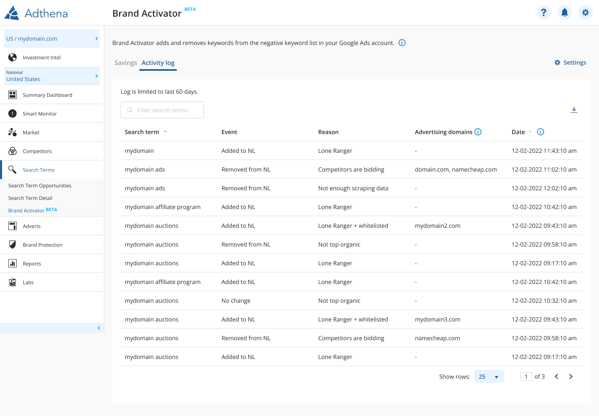Viewport: 599px width, 416px height.
Task: Click the info icon after Brand Activator description
Action: [402, 43]
